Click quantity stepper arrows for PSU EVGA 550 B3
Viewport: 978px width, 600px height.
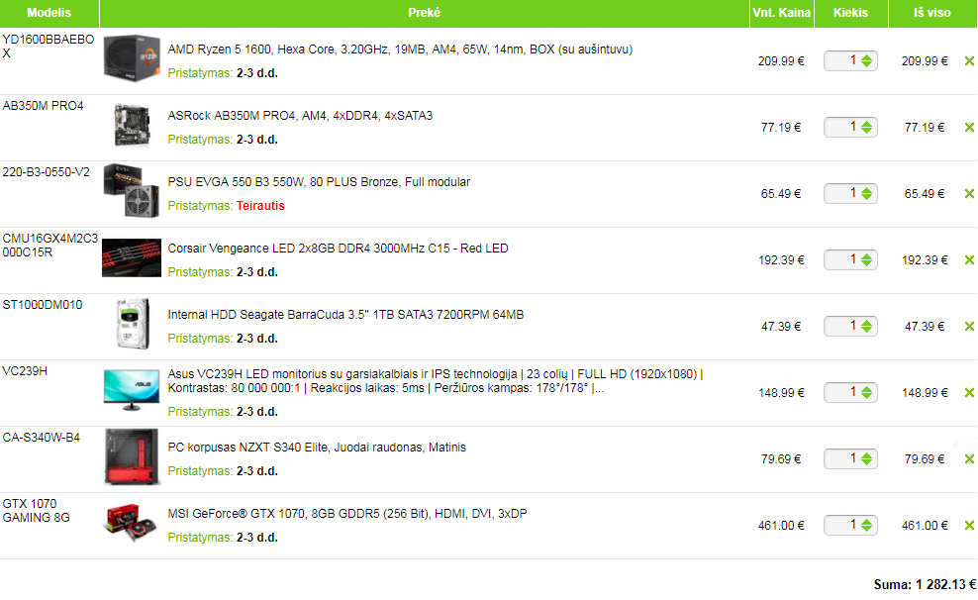[866, 194]
